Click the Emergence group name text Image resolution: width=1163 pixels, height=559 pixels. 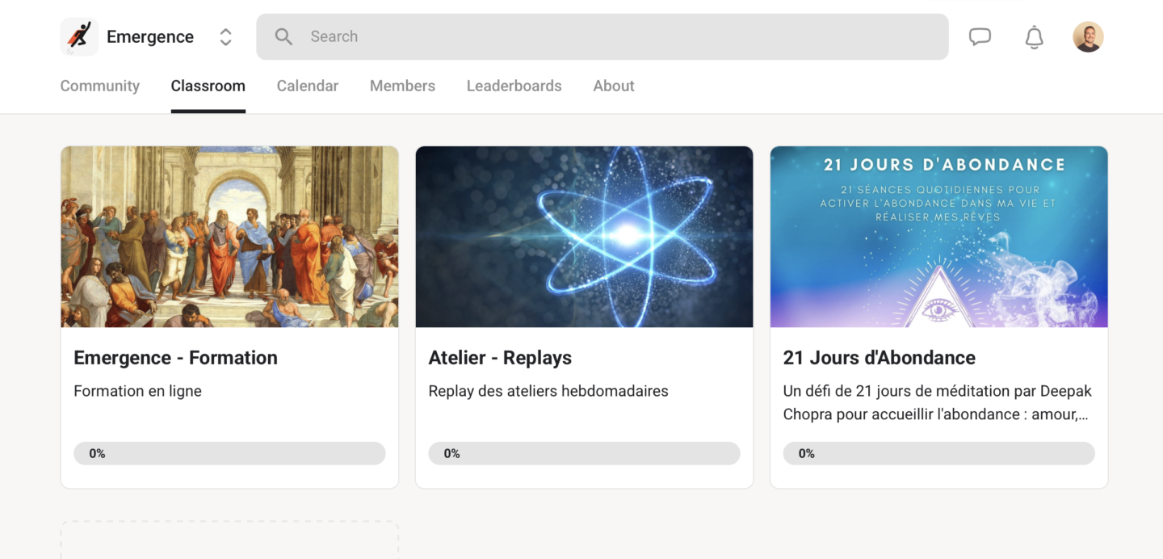[150, 36]
